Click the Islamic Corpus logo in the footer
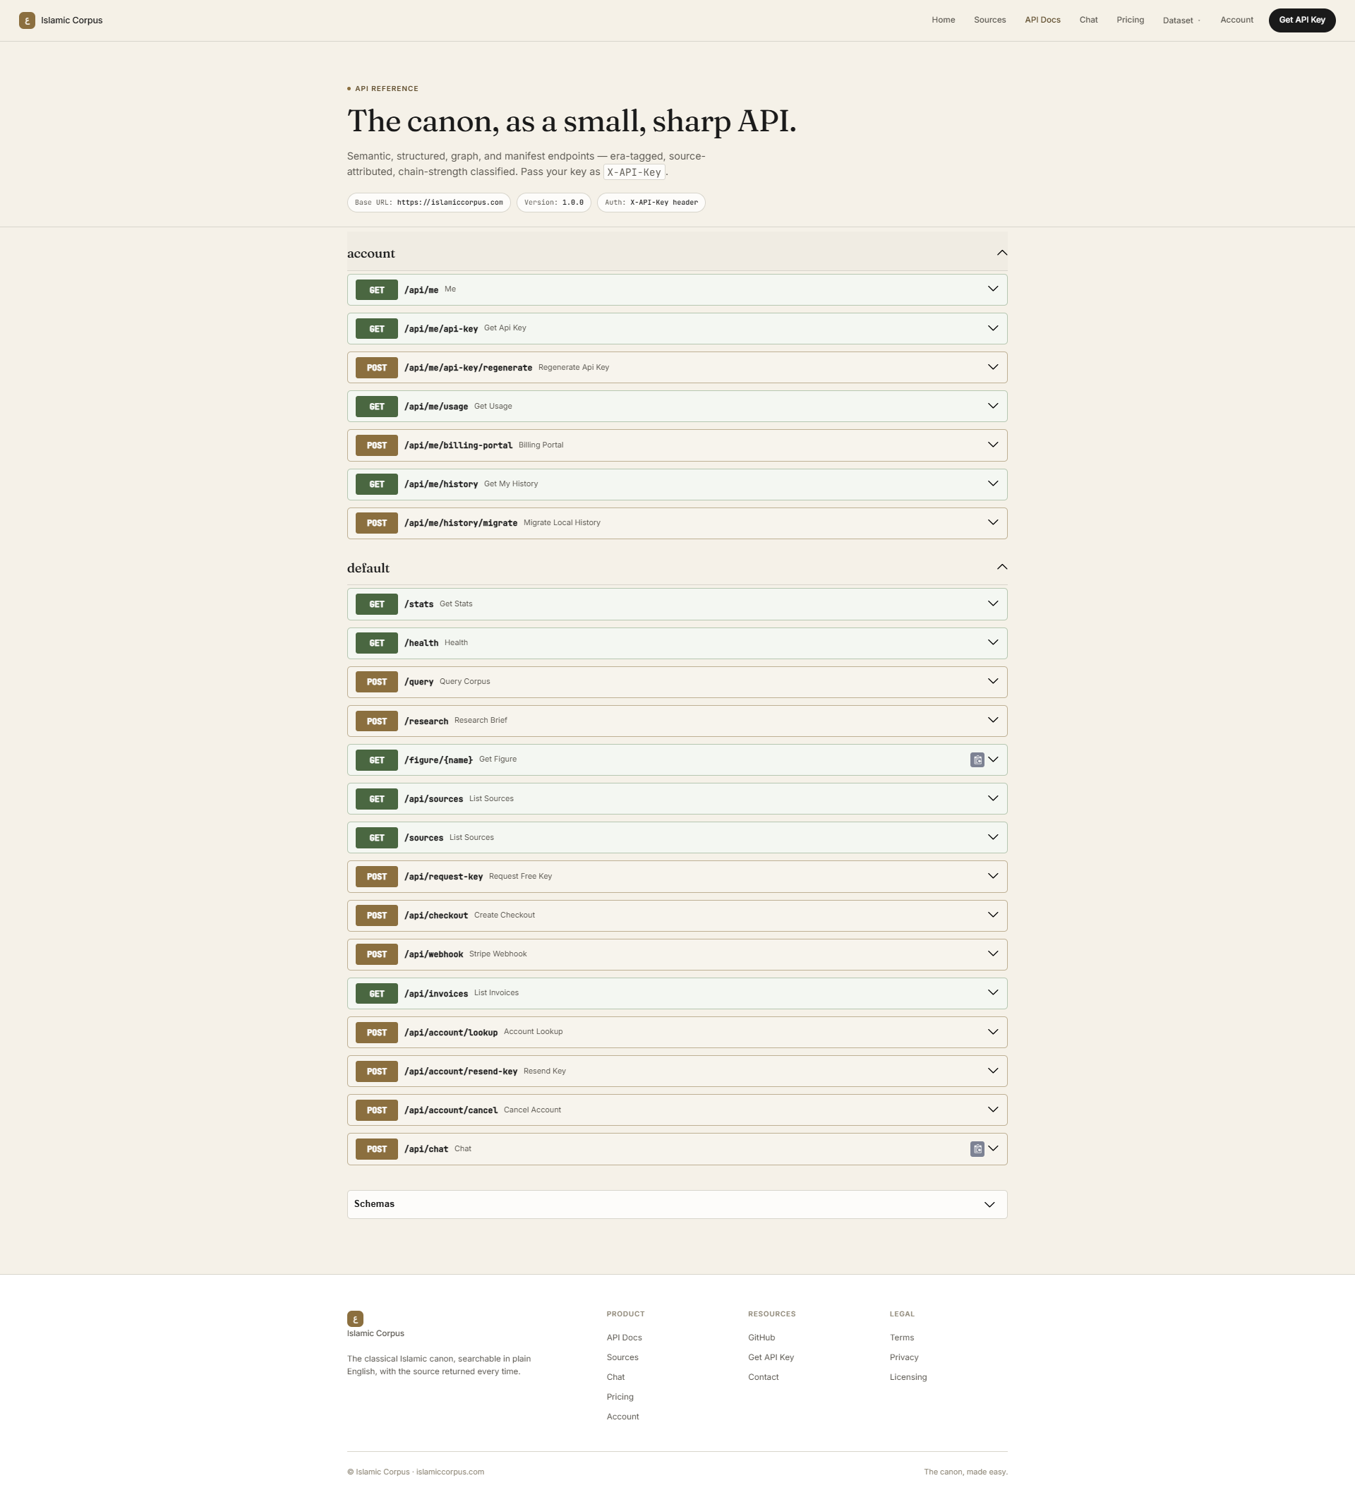Image resolution: width=1355 pixels, height=1502 pixels. pos(356,1318)
